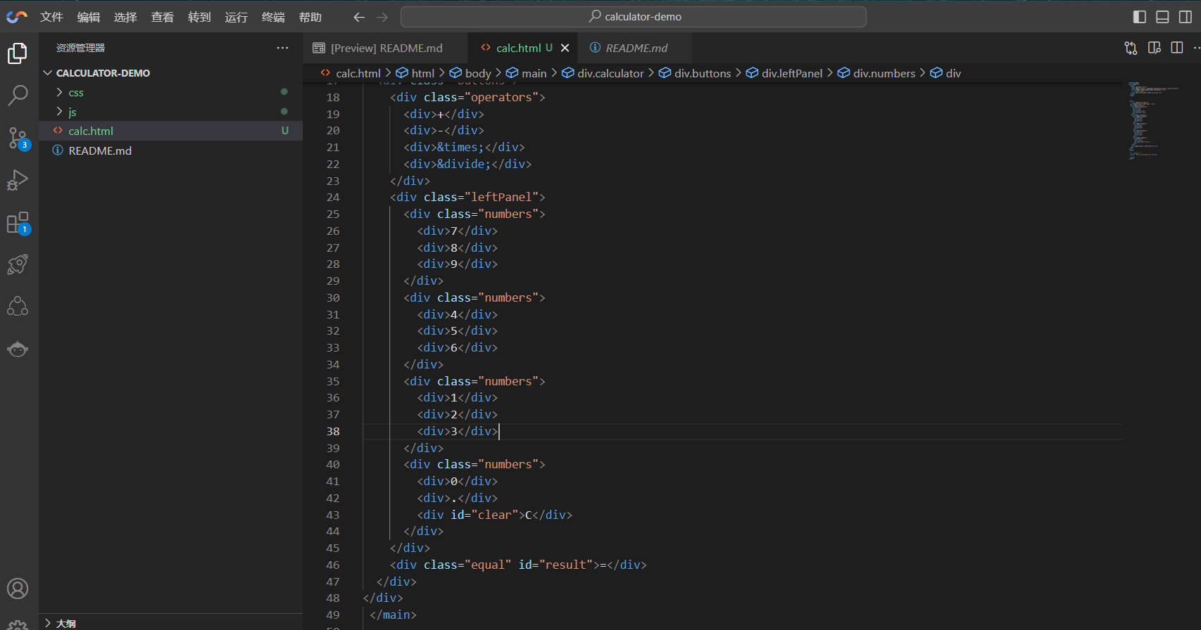Open more editor actions ellipsis
The height and width of the screenshot is (630, 1201).
pos(1196,48)
